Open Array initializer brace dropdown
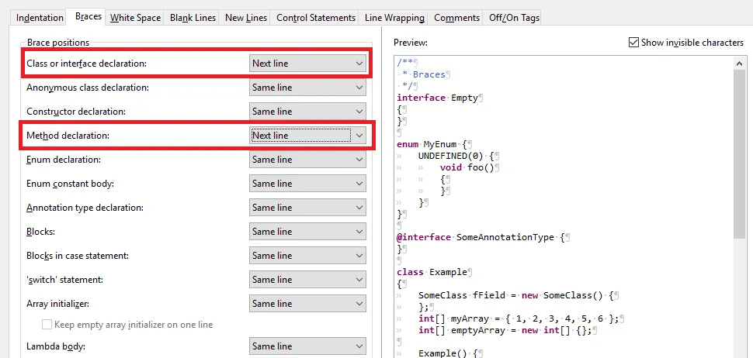The width and height of the screenshot is (753, 358). (307, 303)
